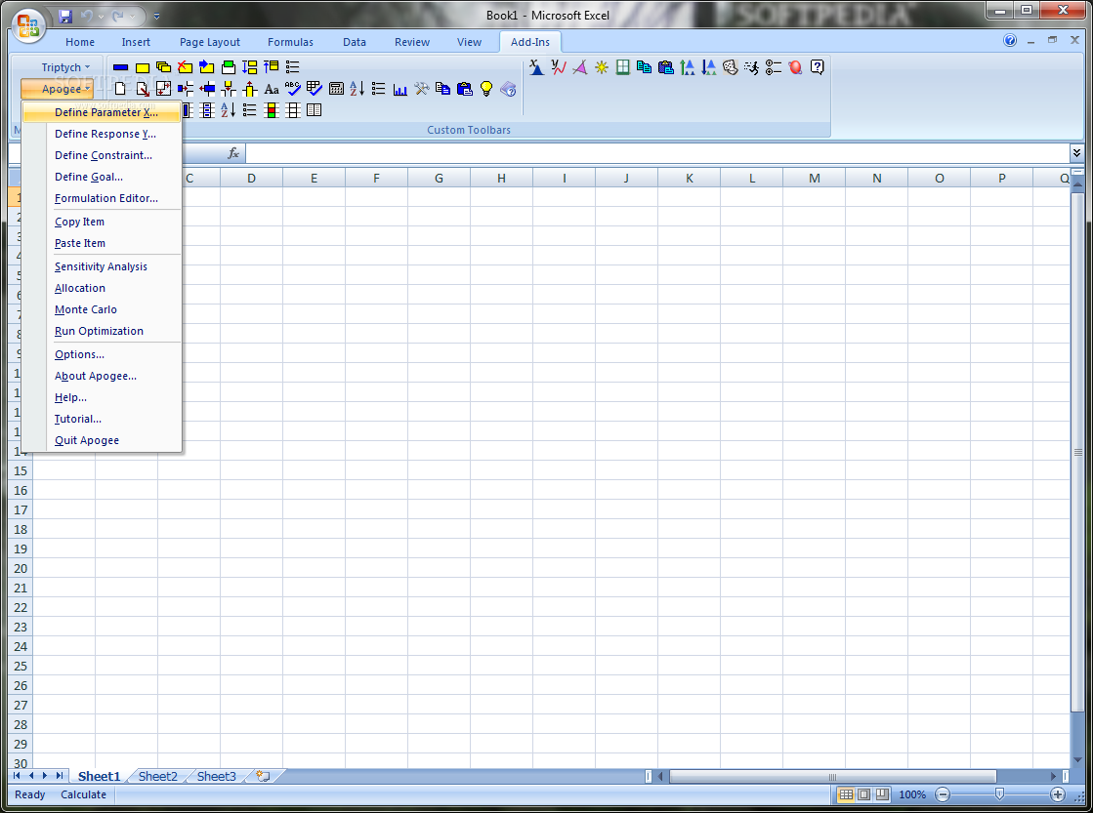This screenshot has width=1093, height=813.
Task: Choose Define Response Y from menu
Action: (x=102, y=134)
